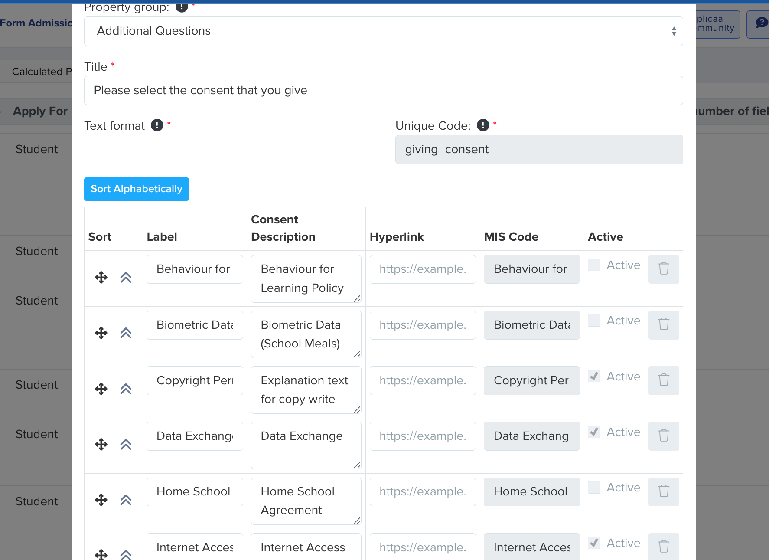
Task: Uncheck Active for Copyright Permission
Action: point(593,376)
